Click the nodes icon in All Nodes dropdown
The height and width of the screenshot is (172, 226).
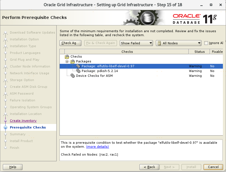click(x=159, y=43)
